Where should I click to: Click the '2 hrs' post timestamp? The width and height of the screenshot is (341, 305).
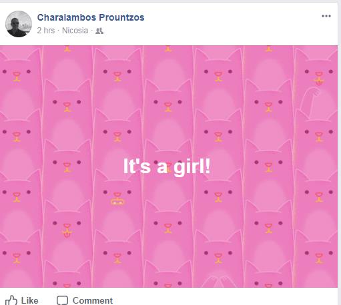click(46, 31)
